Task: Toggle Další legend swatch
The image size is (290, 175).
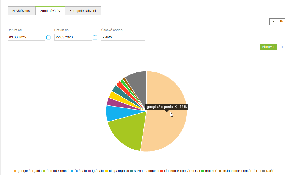Action: coord(263,171)
